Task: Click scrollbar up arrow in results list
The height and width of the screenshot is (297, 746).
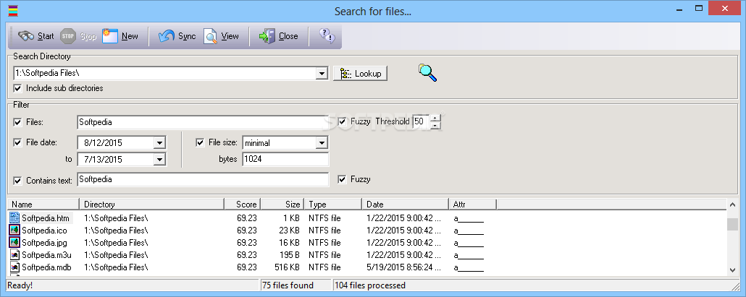Action: [733, 205]
